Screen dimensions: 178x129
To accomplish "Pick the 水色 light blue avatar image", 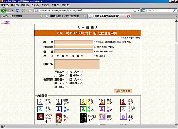I will (x=40, y=109).
